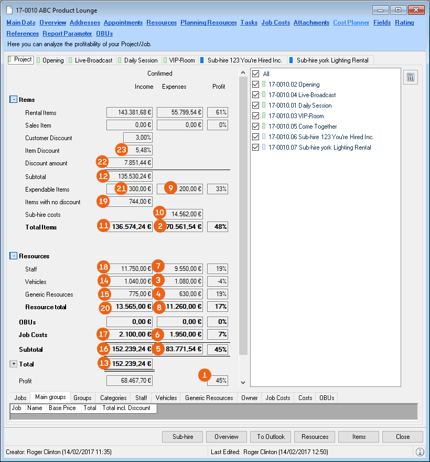
Task: Click orange callout badge number 13 beside Total
Action: point(105,363)
